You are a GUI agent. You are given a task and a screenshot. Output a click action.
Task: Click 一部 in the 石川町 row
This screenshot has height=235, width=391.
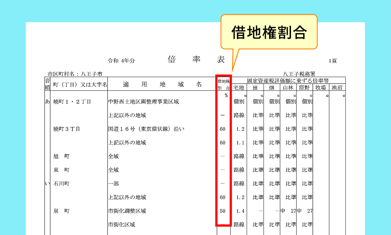pos(113,184)
